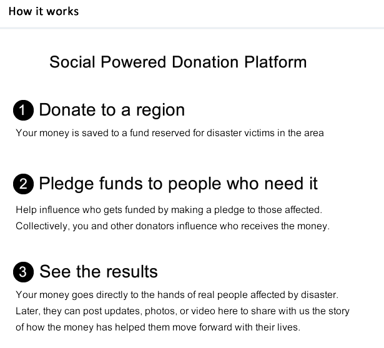
Task: Click text about money saved to fund
Action: coord(170,133)
